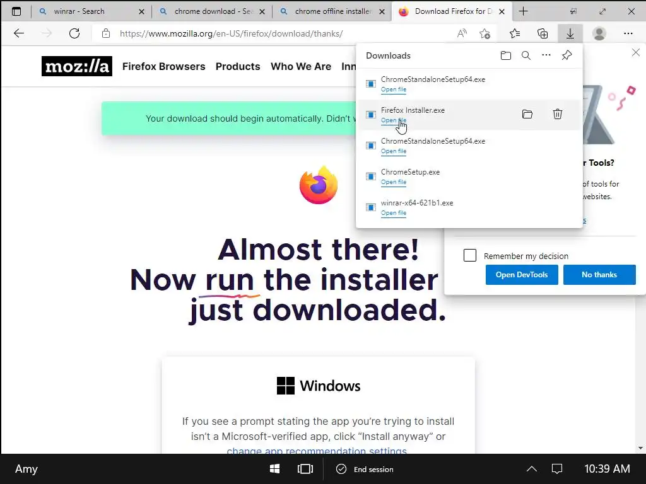Toggle the Downloads toolbar button
Image resolution: width=646 pixels, height=484 pixels.
point(570,33)
